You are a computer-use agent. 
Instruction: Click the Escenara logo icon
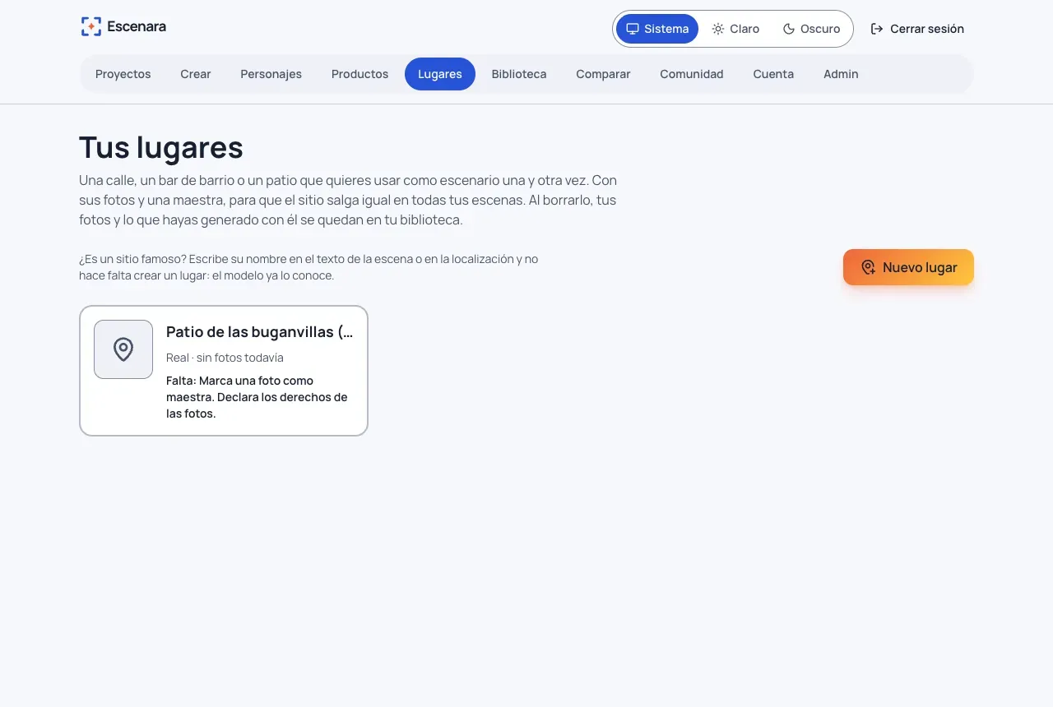click(91, 26)
